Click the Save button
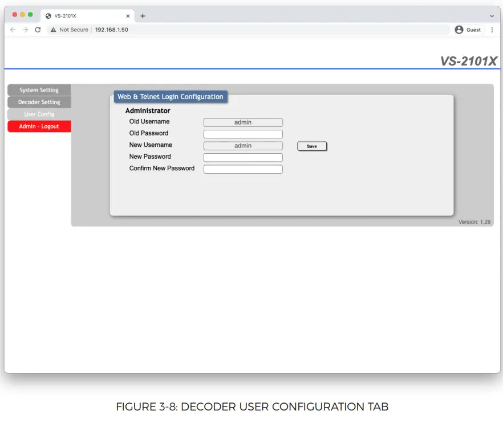 (x=311, y=146)
